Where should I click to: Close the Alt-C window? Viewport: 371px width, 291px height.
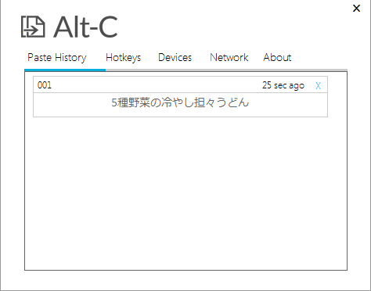356,8
